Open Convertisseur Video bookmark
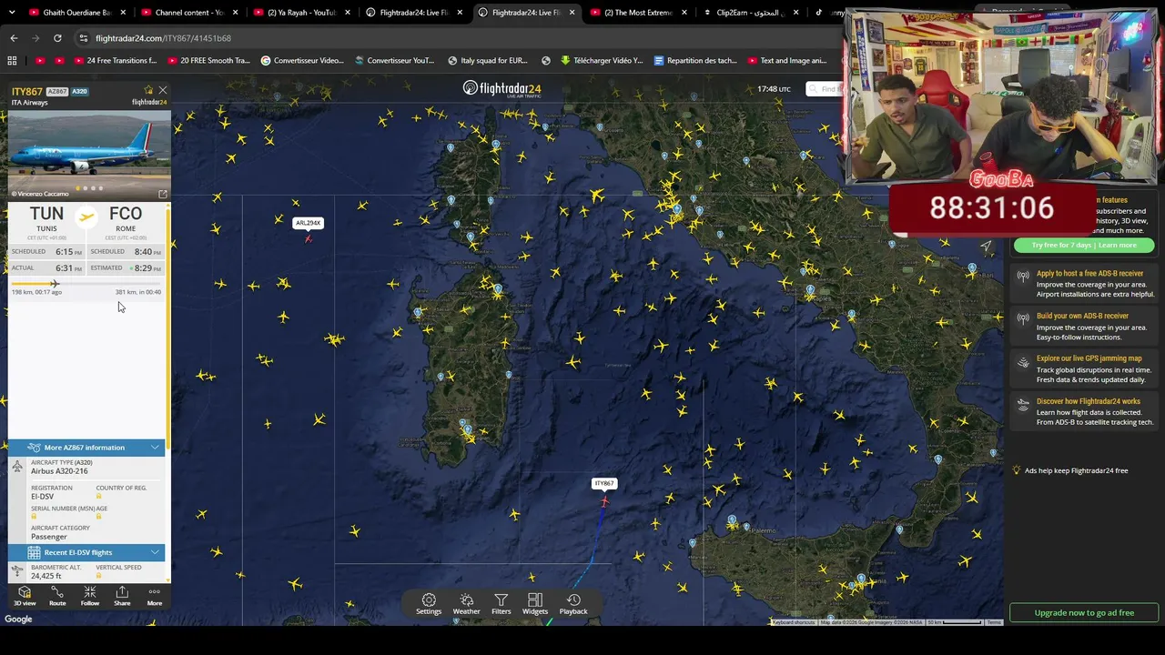 click(302, 61)
